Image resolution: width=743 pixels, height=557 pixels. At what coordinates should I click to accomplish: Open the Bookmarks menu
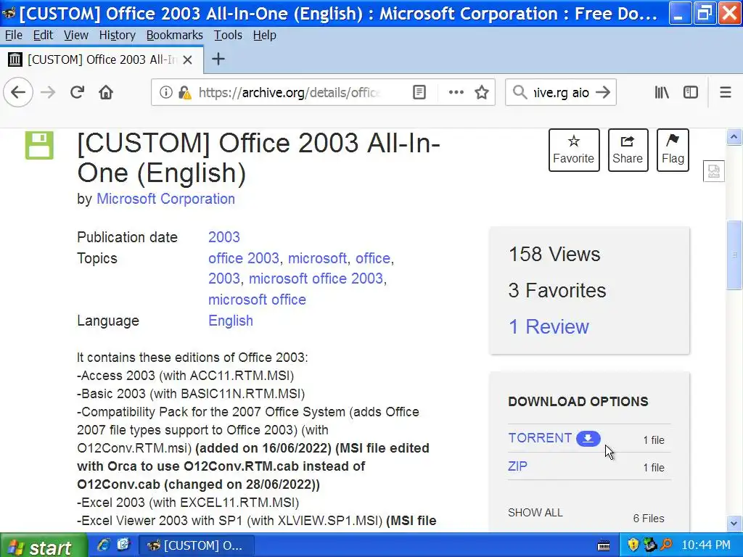[174, 35]
